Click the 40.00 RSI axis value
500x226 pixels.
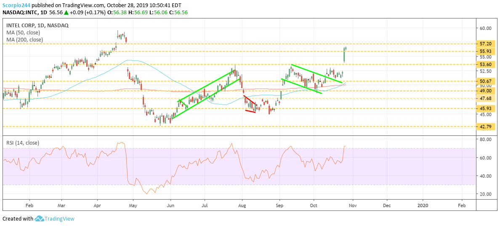(485, 176)
